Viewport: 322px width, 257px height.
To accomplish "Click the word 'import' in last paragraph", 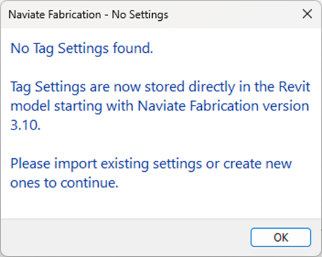I will 75,164.
